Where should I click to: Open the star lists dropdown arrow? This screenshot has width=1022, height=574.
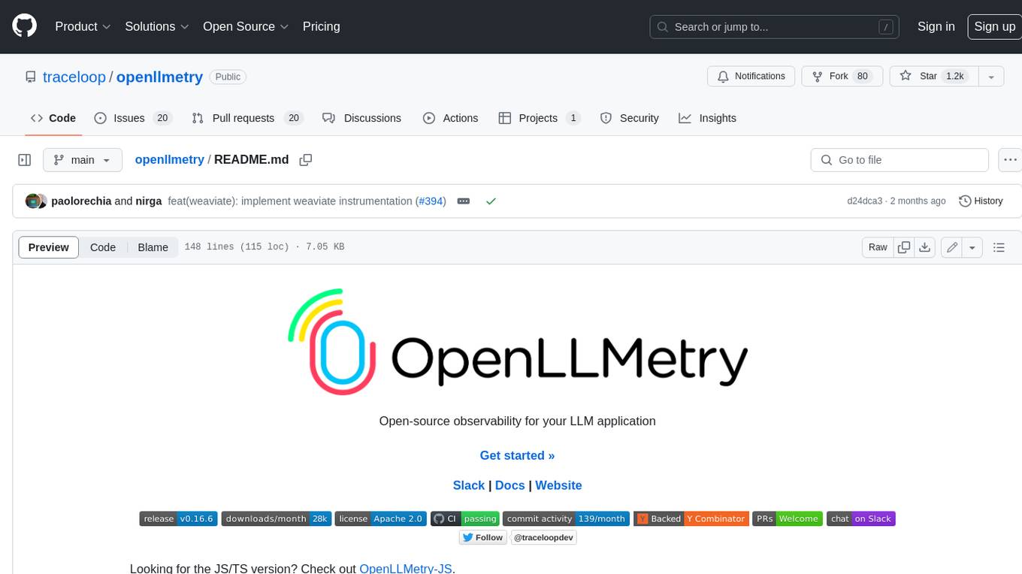point(990,76)
